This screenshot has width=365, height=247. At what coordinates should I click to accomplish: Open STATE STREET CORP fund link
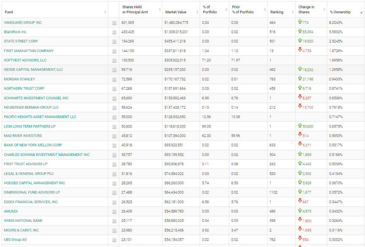tap(21, 41)
